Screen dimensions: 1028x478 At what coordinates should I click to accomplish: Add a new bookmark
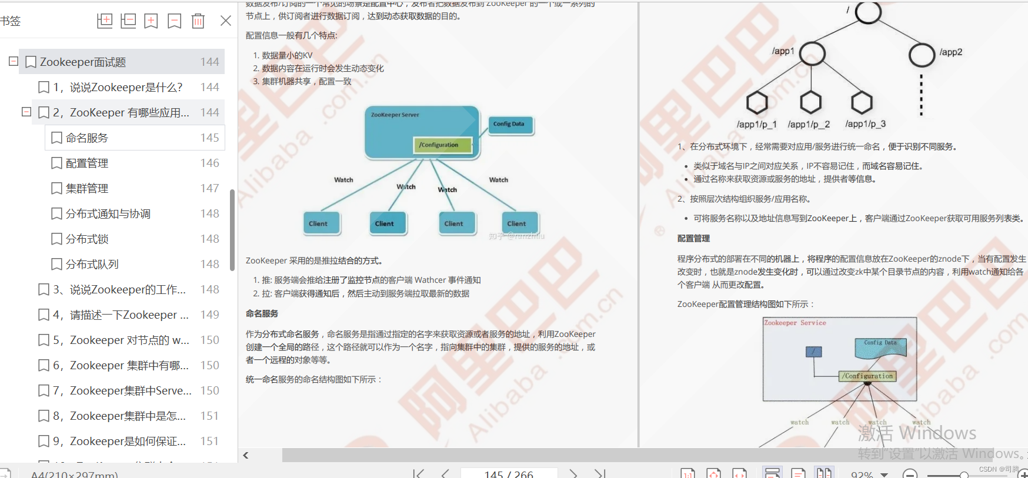click(151, 21)
